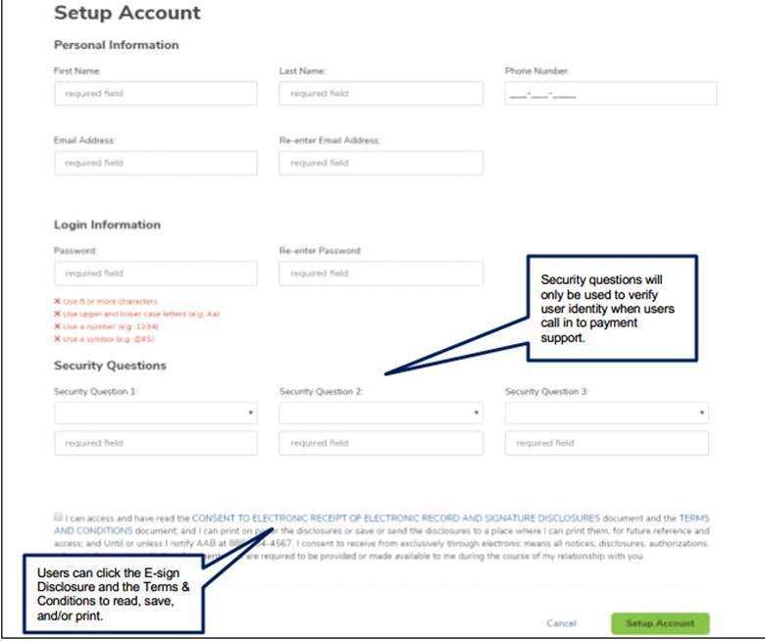Open the Security Question 2 dropdown
The width and height of the screenshot is (765, 641).
pyautogui.click(x=382, y=413)
